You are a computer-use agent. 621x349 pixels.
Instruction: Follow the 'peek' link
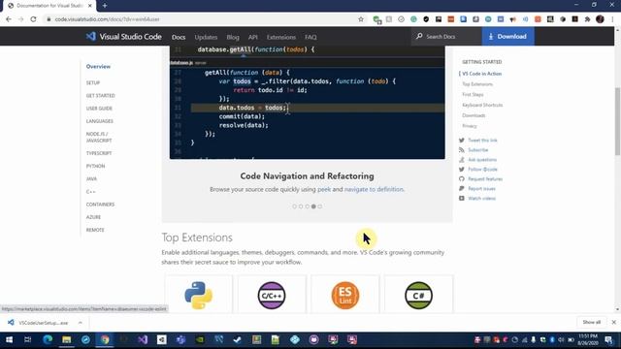click(x=324, y=189)
